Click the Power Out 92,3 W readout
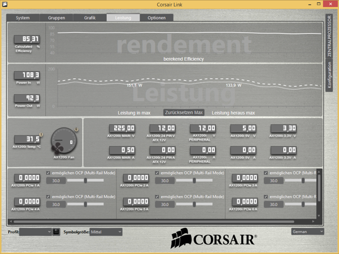 coord(27,98)
